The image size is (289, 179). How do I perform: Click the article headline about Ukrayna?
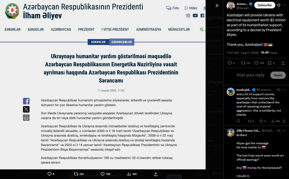tap(111, 68)
